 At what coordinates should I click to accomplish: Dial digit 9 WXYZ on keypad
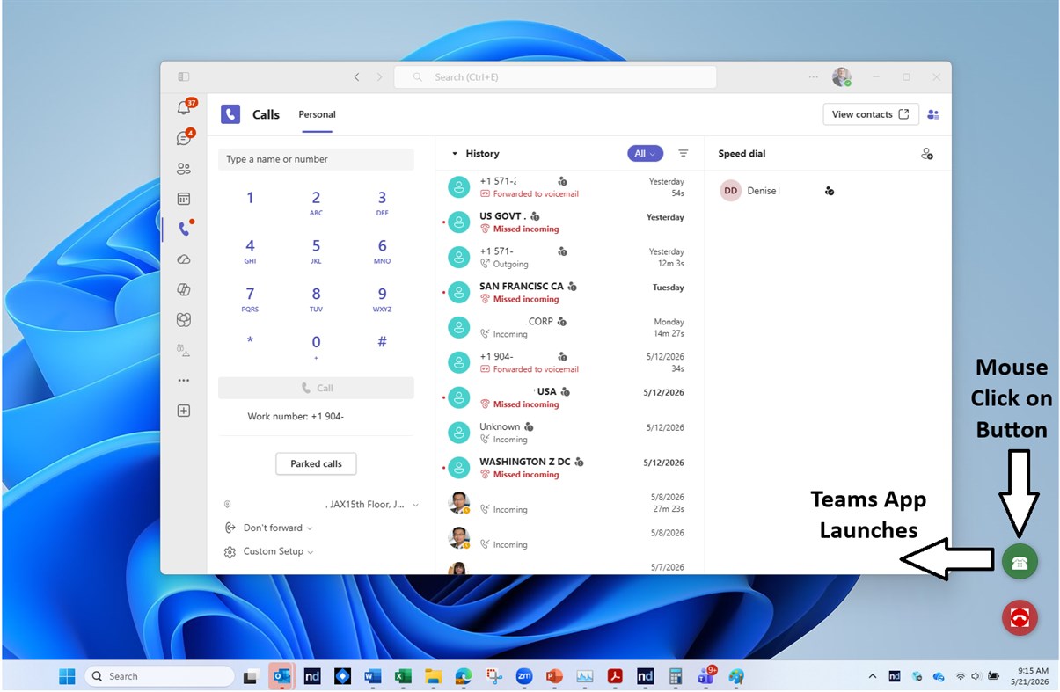tap(382, 299)
